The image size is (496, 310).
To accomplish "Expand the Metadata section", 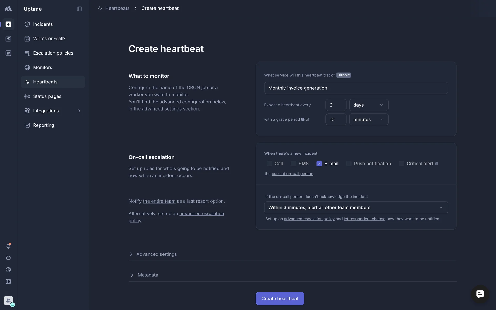I will pyautogui.click(x=148, y=275).
